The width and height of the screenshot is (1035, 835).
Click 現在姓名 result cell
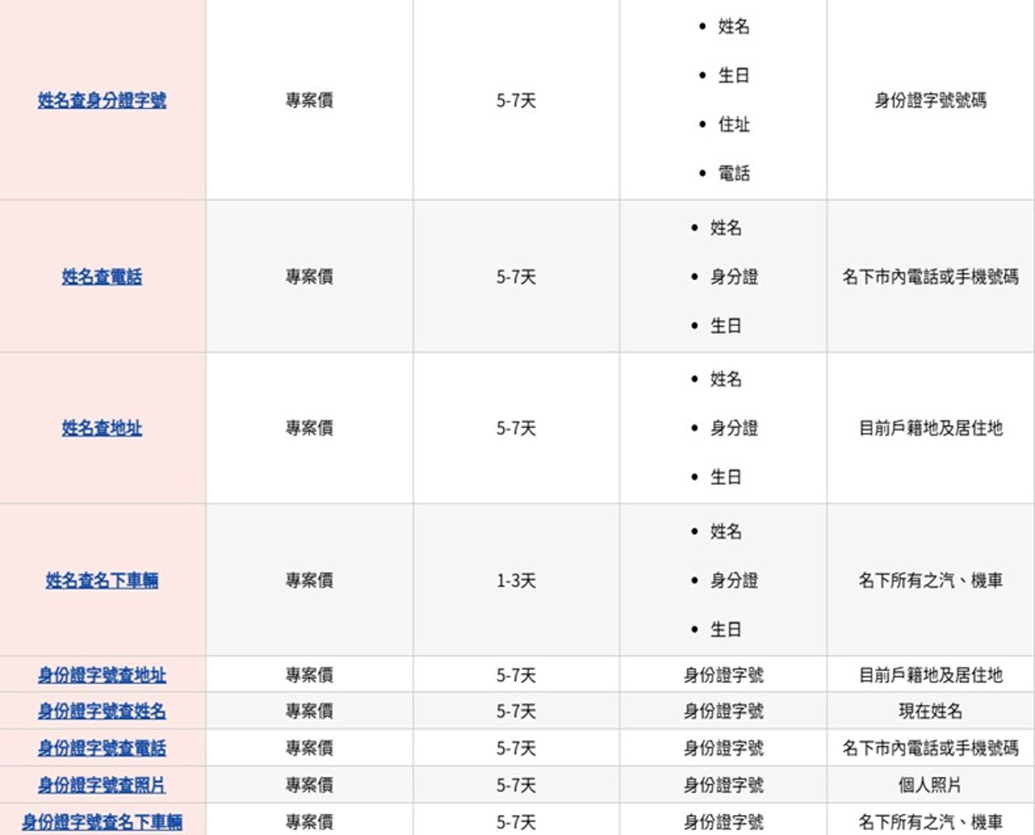point(930,711)
